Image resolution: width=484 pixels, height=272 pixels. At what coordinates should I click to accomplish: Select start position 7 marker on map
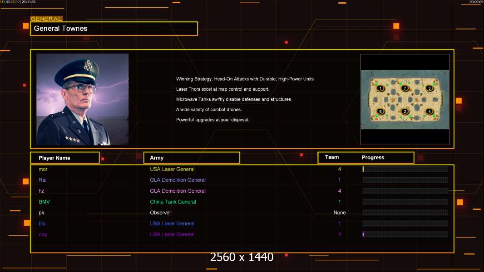click(405, 88)
